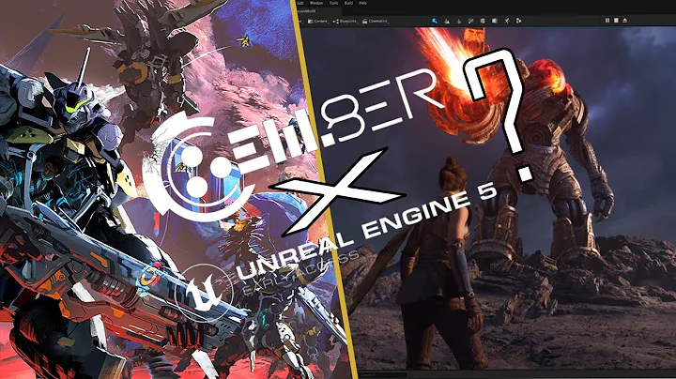Switch to Foliage mode icon
This screenshot has height=379, width=676.
459,21
